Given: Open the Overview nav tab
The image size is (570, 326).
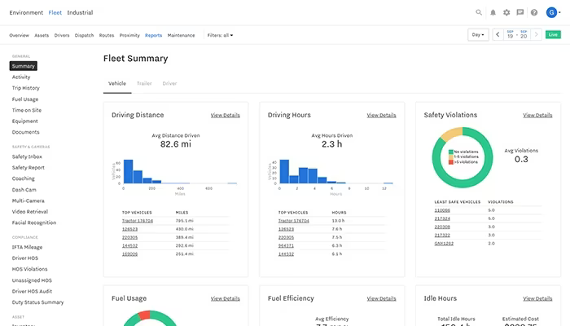Looking at the screenshot, I should tap(19, 35).
